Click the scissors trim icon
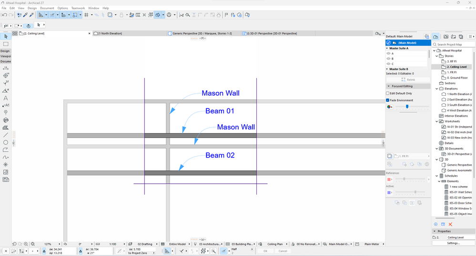The width and height of the screenshot is (476, 256). pos(182,15)
